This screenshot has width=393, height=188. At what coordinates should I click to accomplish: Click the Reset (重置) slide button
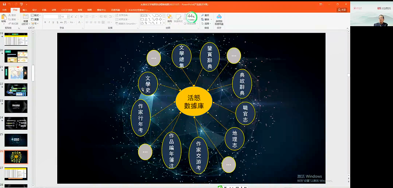point(35,20)
